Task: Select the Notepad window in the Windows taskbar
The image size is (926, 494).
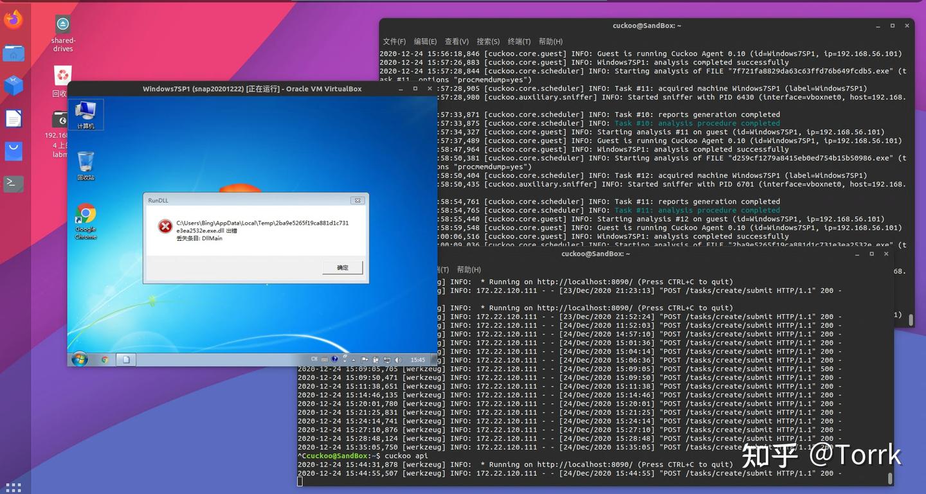Action: coord(126,359)
